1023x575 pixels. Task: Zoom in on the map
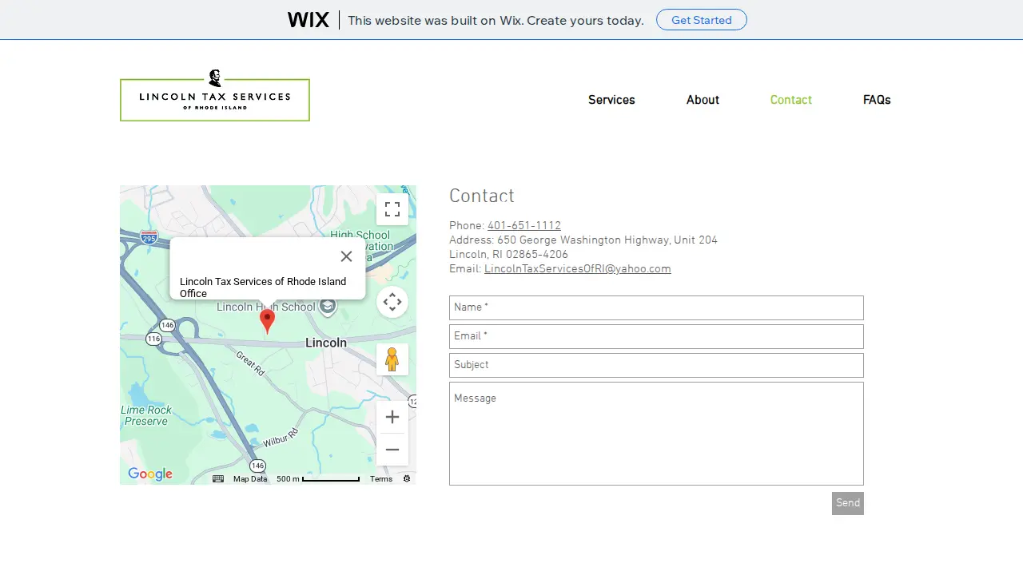392,417
